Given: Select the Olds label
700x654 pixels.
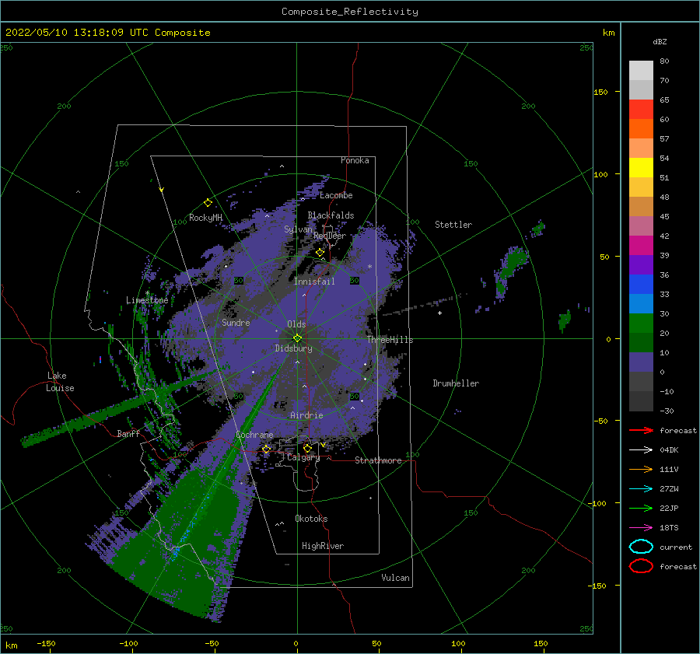Looking at the screenshot, I should [296, 324].
